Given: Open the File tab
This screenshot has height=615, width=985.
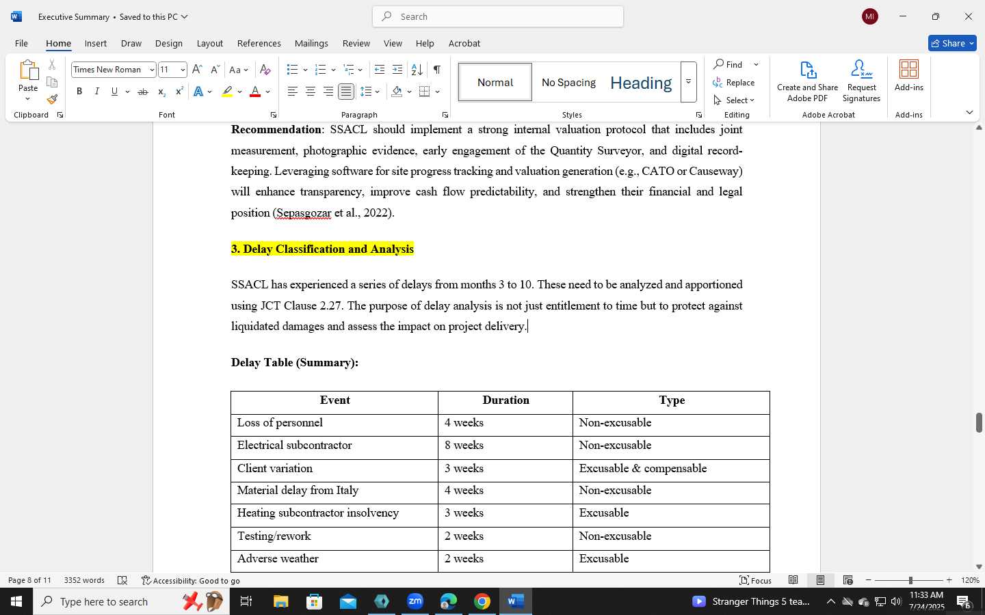Looking at the screenshot, I should tap(22, 43).
